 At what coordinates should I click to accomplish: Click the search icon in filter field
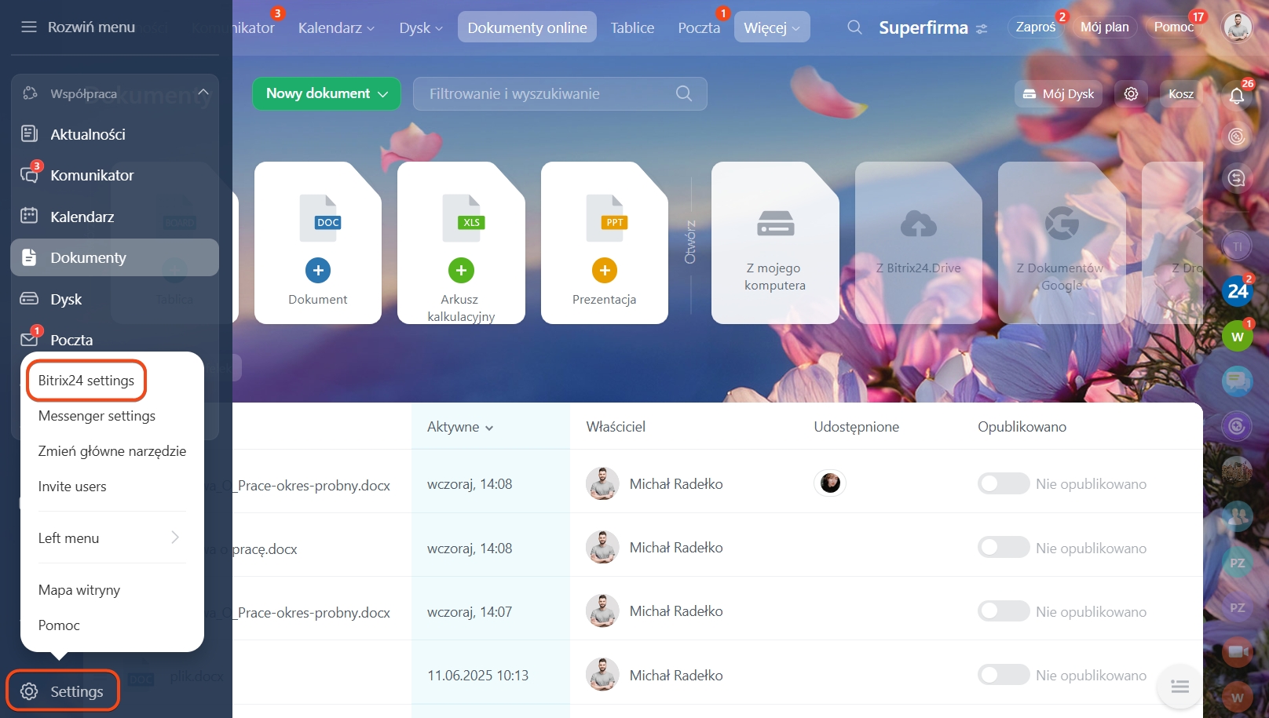pyautogui.click(x=684, y=93)
